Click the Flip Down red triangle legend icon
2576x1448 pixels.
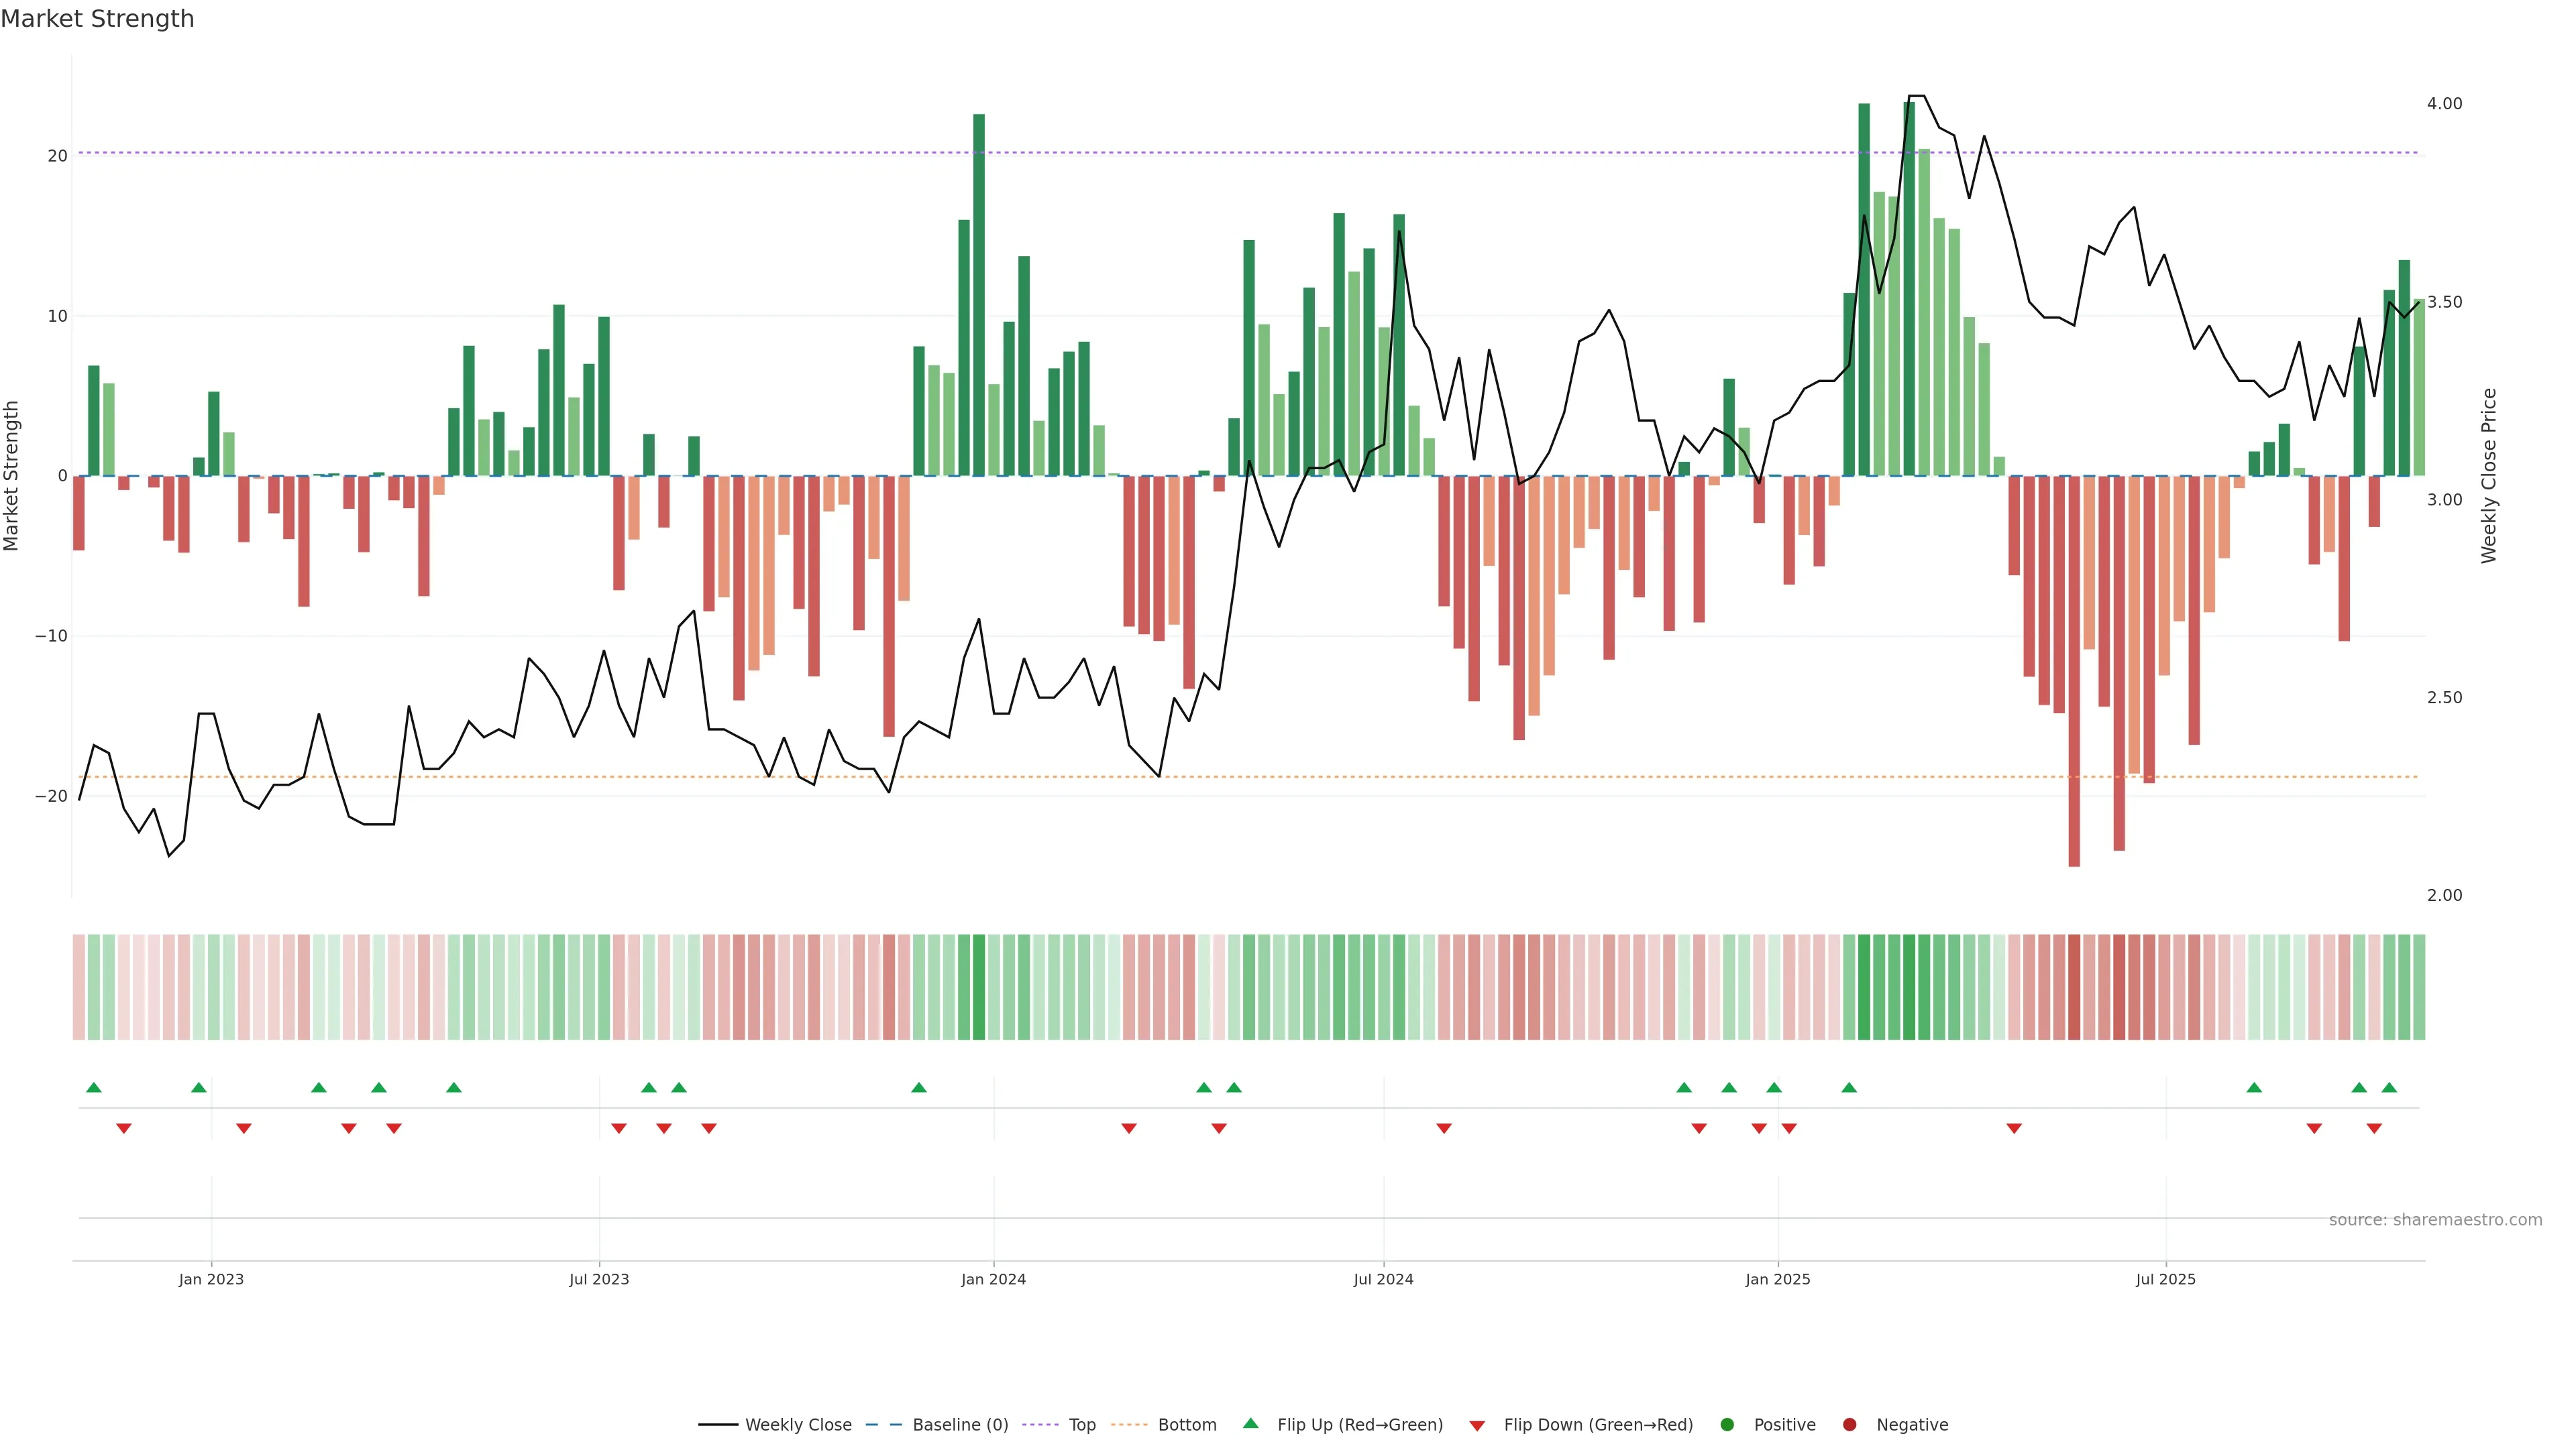coord(1477,1425)
